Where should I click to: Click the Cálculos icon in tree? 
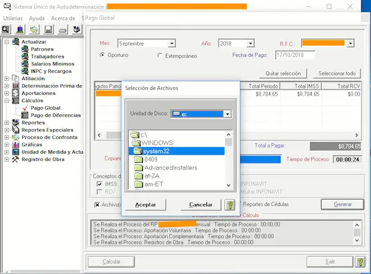(15, 101)
